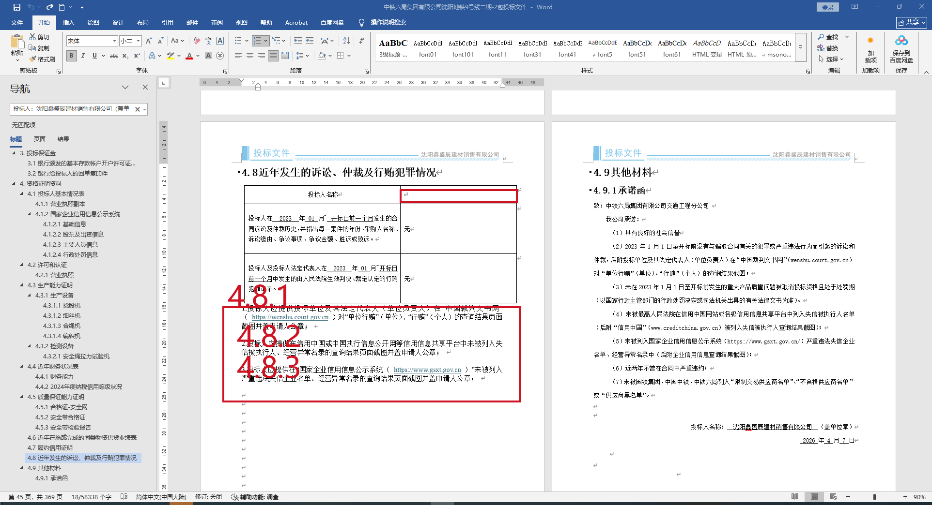Apply superscript formatting

137,56
